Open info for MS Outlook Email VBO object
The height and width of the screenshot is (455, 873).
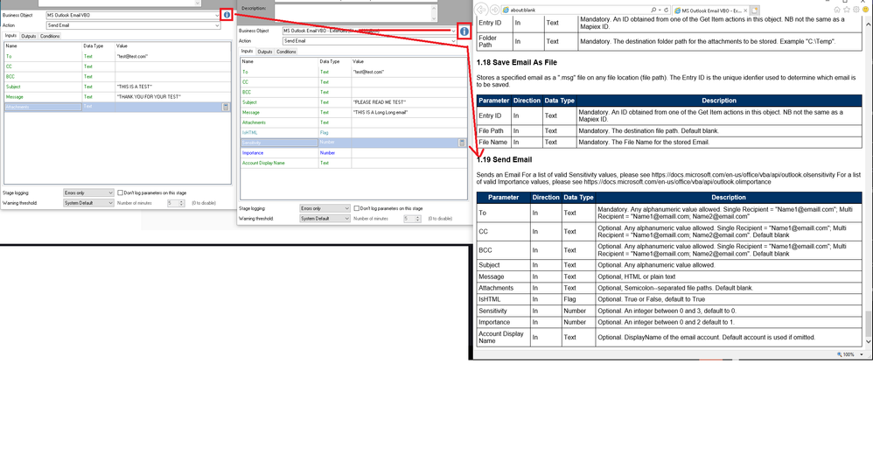tap(227, 15)
